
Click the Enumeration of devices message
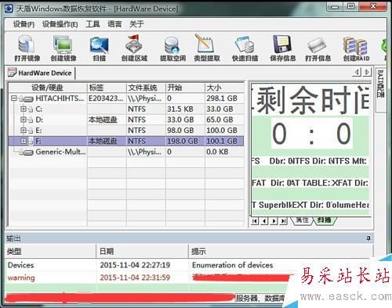(x=232, y=265)
